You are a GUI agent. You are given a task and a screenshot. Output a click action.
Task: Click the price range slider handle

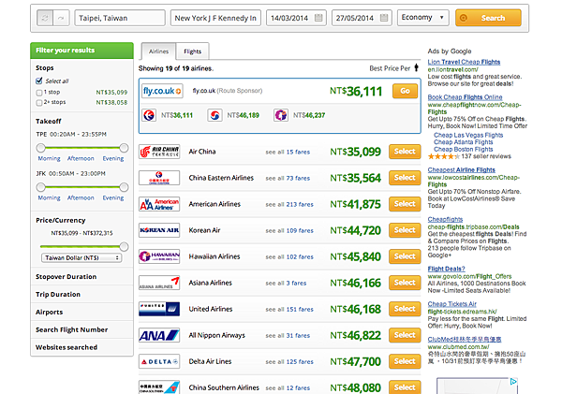tap(124, 246)
